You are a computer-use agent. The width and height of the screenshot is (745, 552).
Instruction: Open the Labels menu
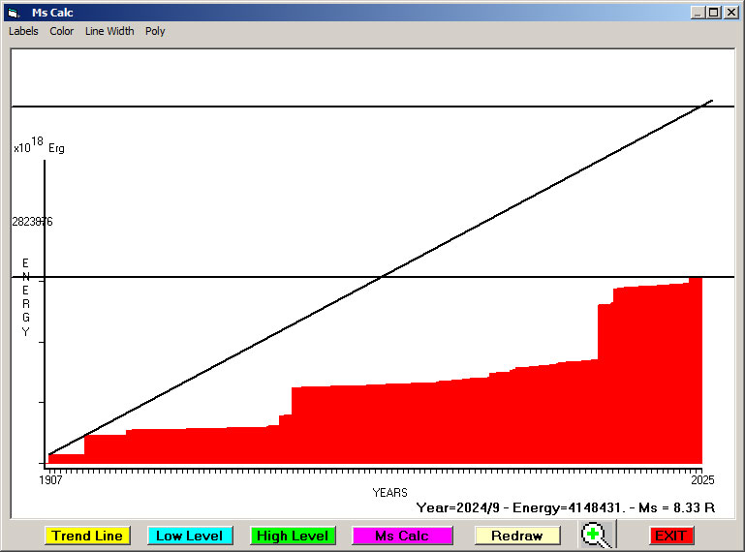click(23, 31)
